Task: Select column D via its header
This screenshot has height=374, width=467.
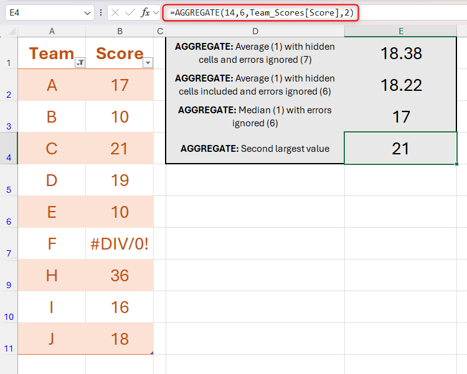Action: pos(255,31)
